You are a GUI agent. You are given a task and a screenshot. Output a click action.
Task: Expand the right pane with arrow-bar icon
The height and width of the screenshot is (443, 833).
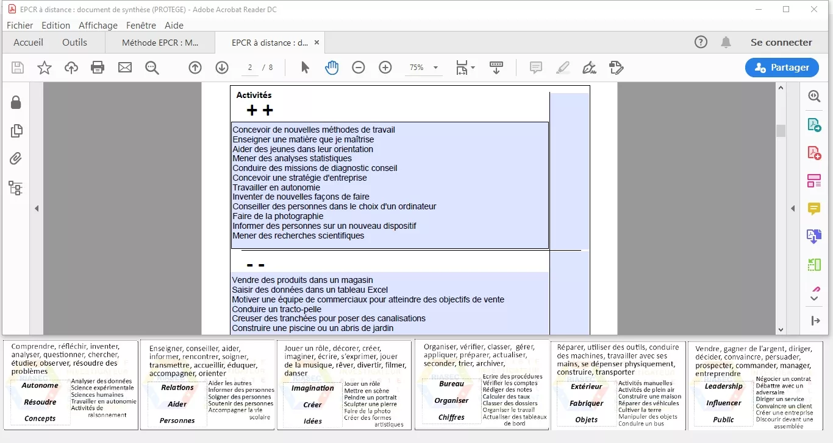815,321
